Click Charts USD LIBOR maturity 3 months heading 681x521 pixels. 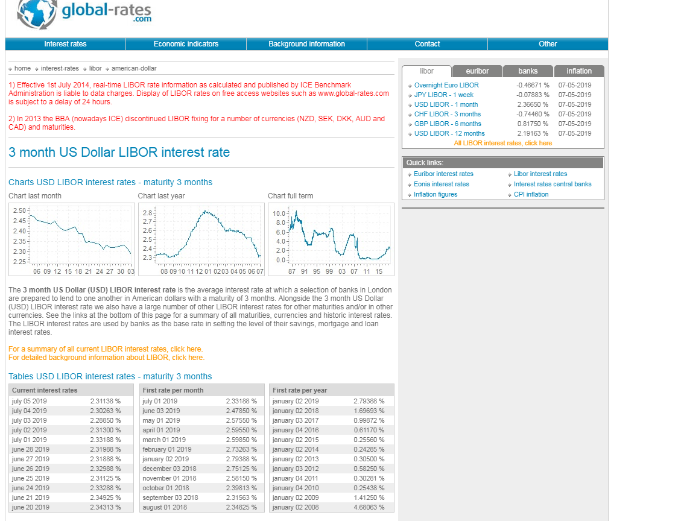pos(110,182)
